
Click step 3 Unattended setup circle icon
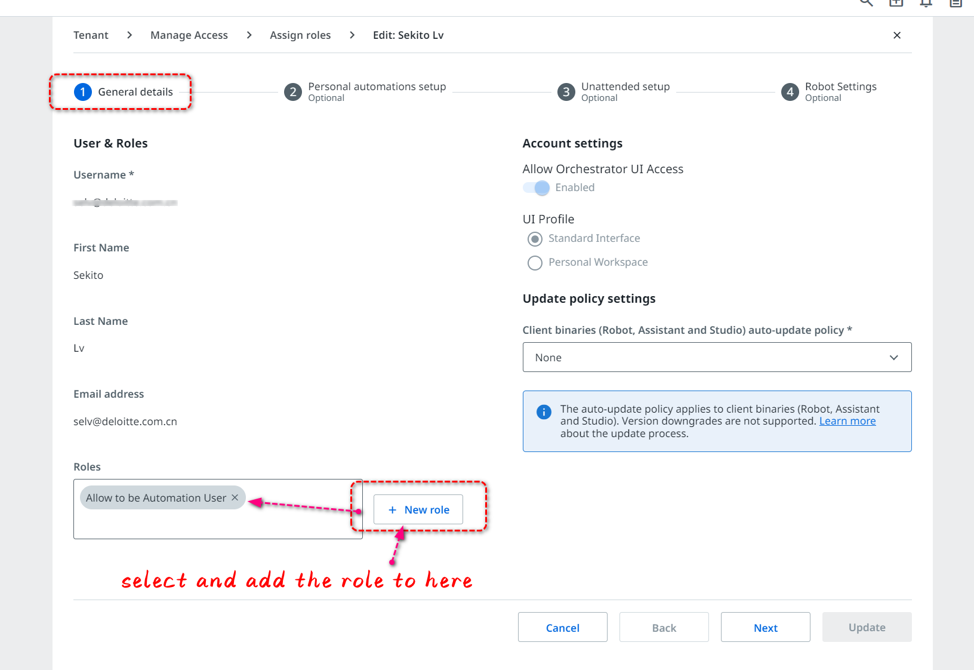click(x=566, y=91)
